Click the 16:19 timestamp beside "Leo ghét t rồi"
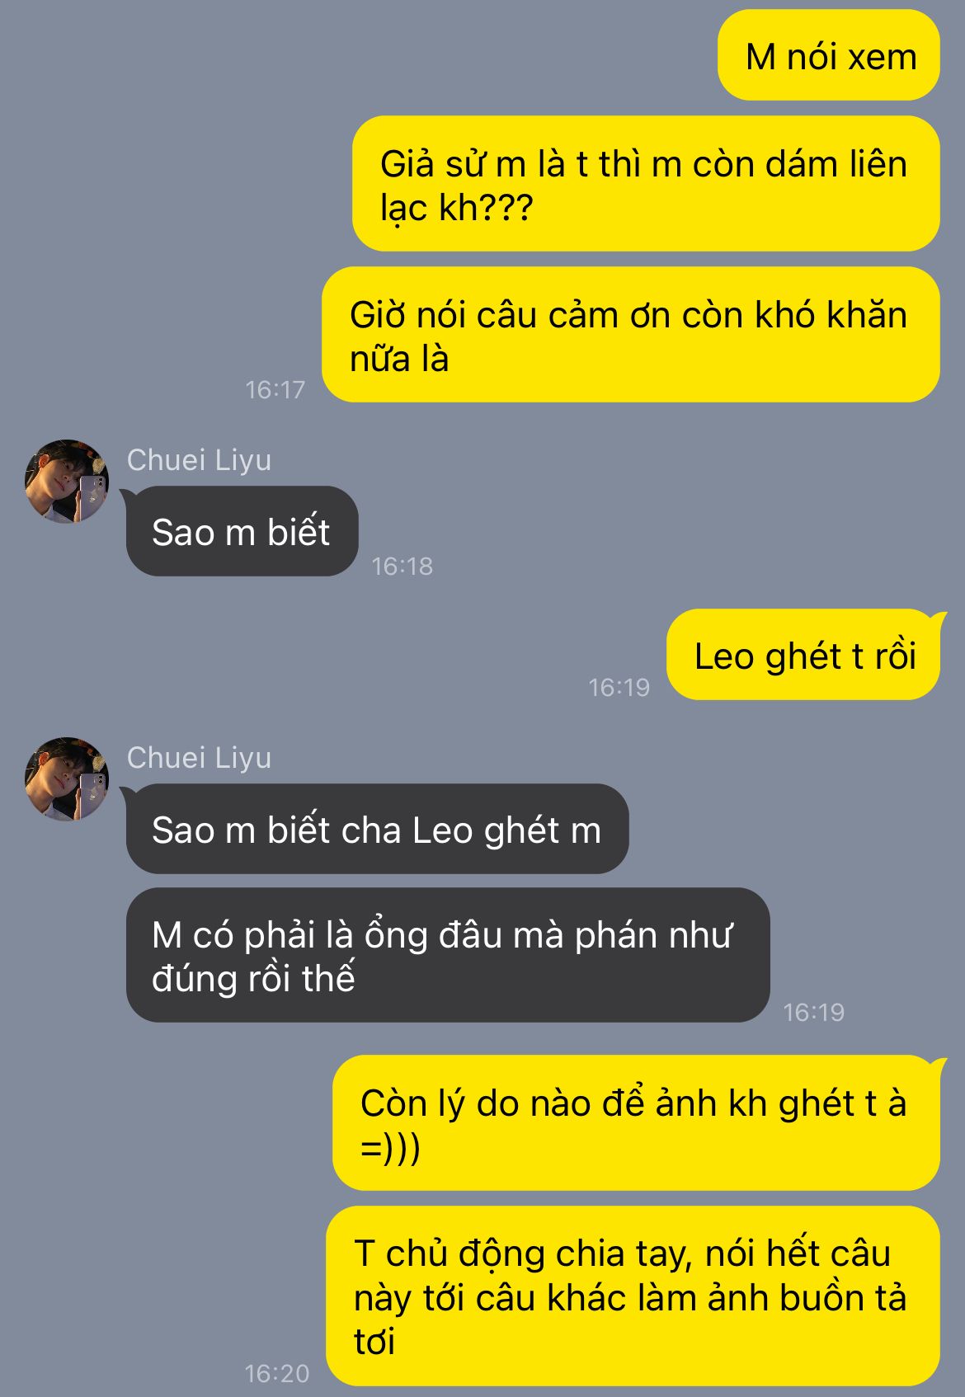This screenshot has width=965, height=1397. click(x=619, y=687)
